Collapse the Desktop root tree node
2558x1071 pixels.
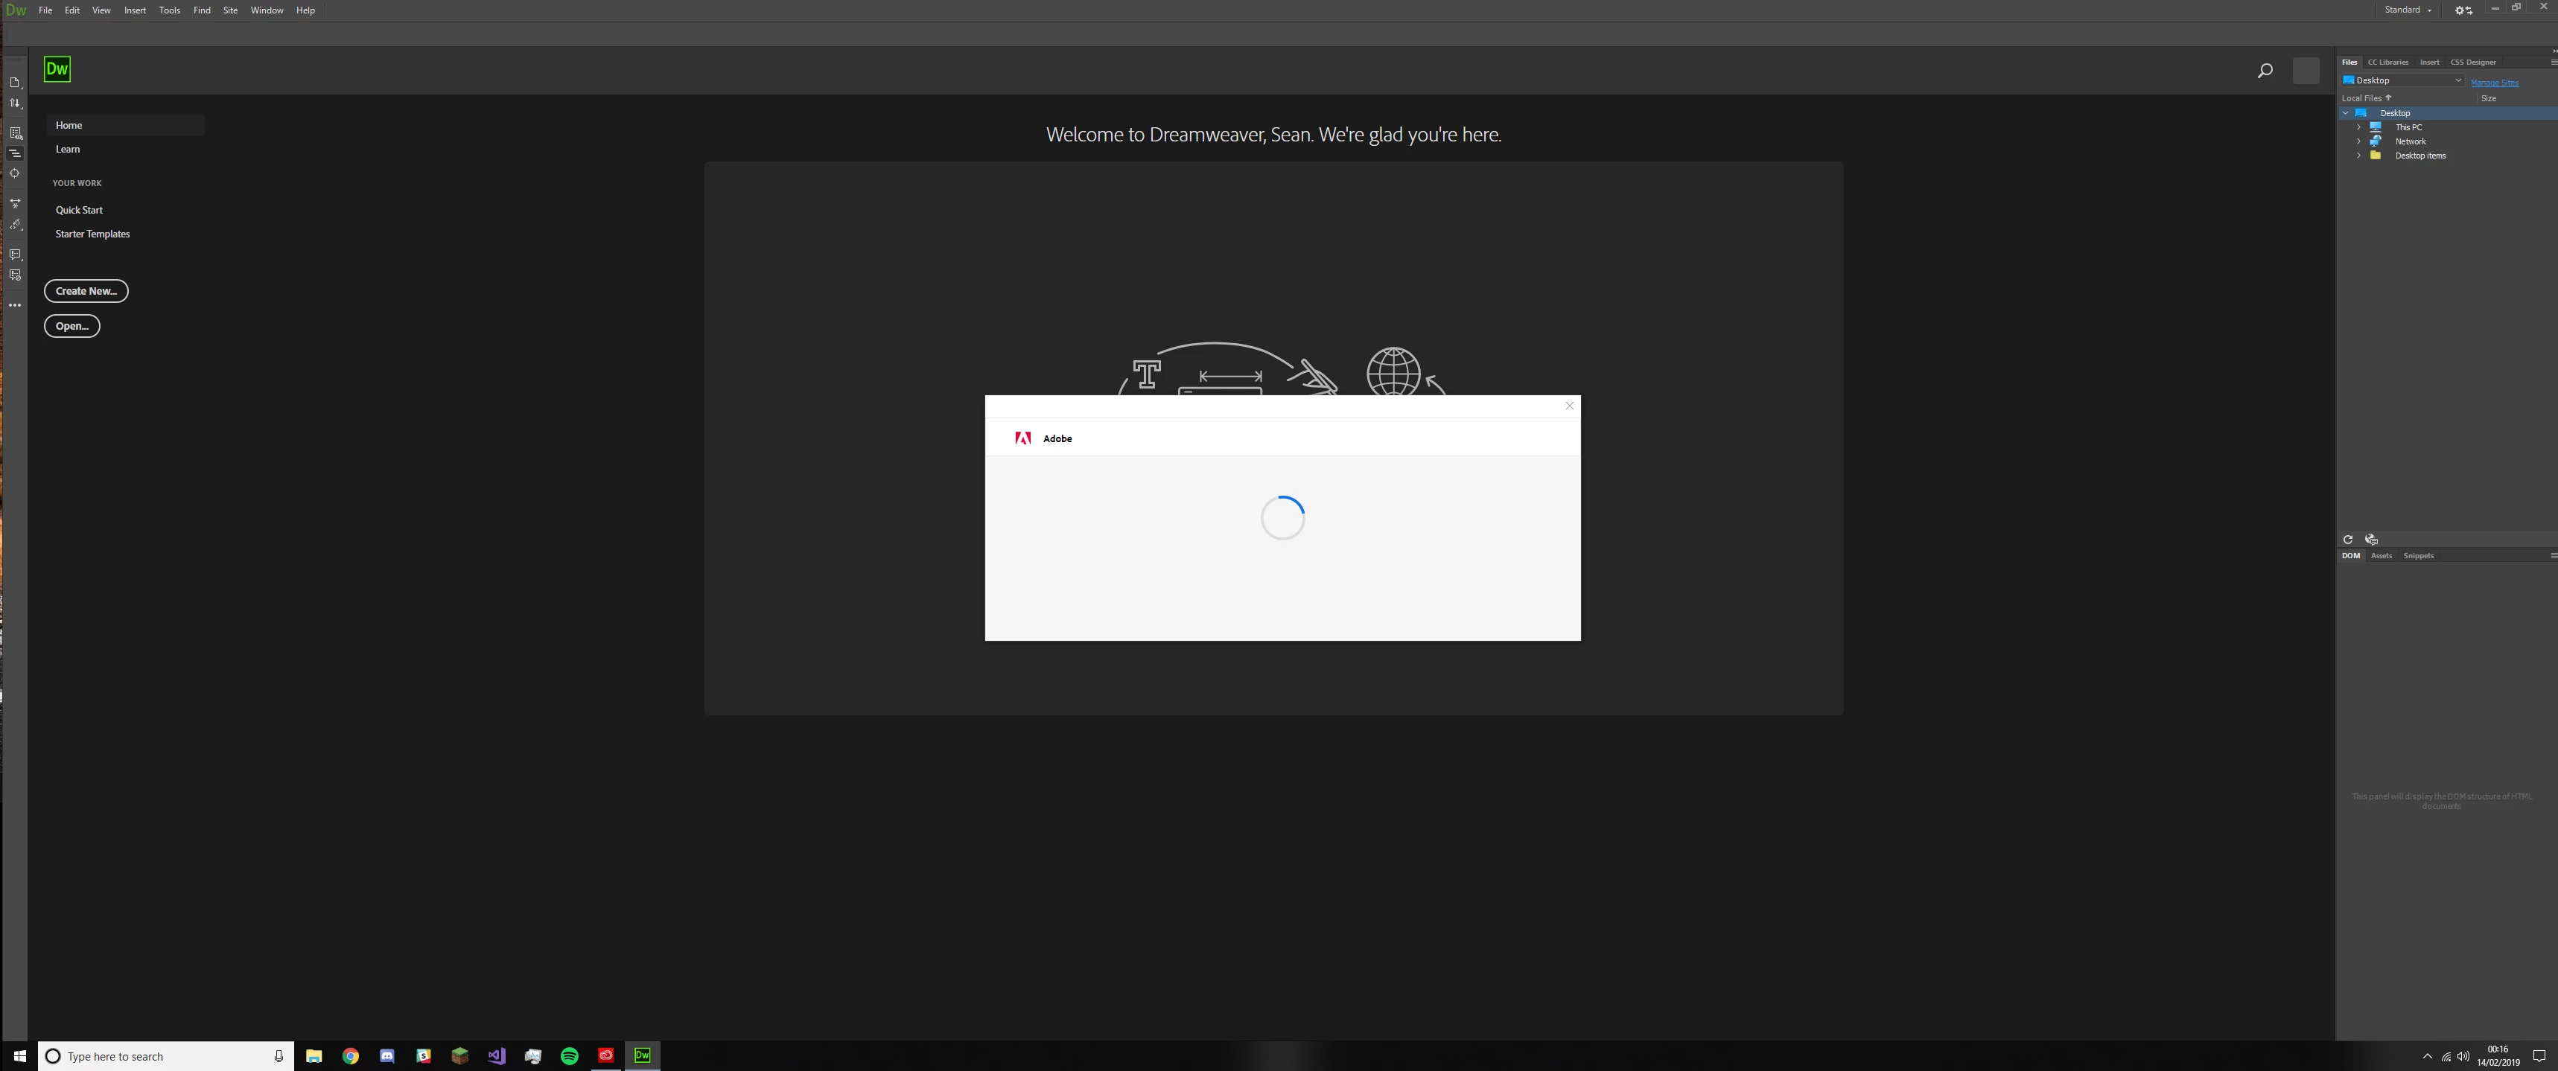[x=2346, y=113]
